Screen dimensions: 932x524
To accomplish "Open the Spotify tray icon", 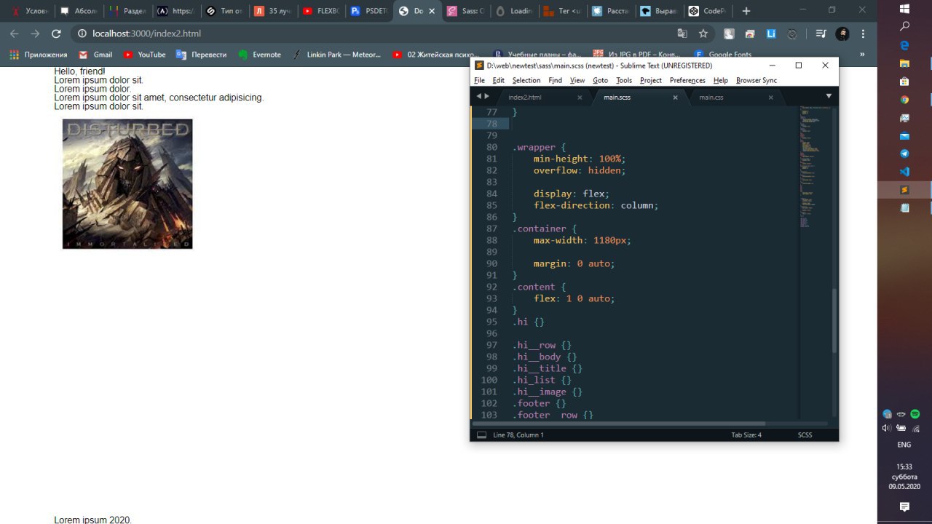I will pos(915,413).
